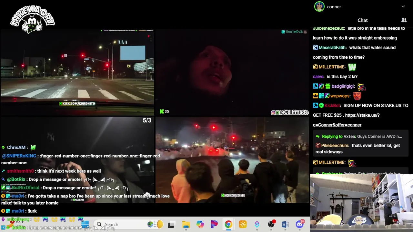Click the Pikebeechum username in chat
The height and width of the screenshot is (232, 413).
coord(335,145)
